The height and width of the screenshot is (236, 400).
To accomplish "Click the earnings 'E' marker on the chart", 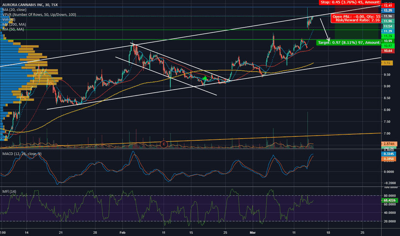I will [164, 144].
